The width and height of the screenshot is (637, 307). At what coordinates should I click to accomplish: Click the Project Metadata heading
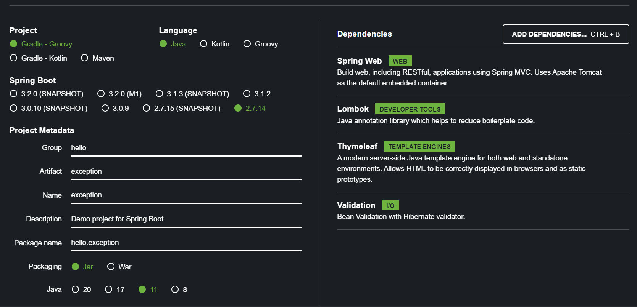42,130
